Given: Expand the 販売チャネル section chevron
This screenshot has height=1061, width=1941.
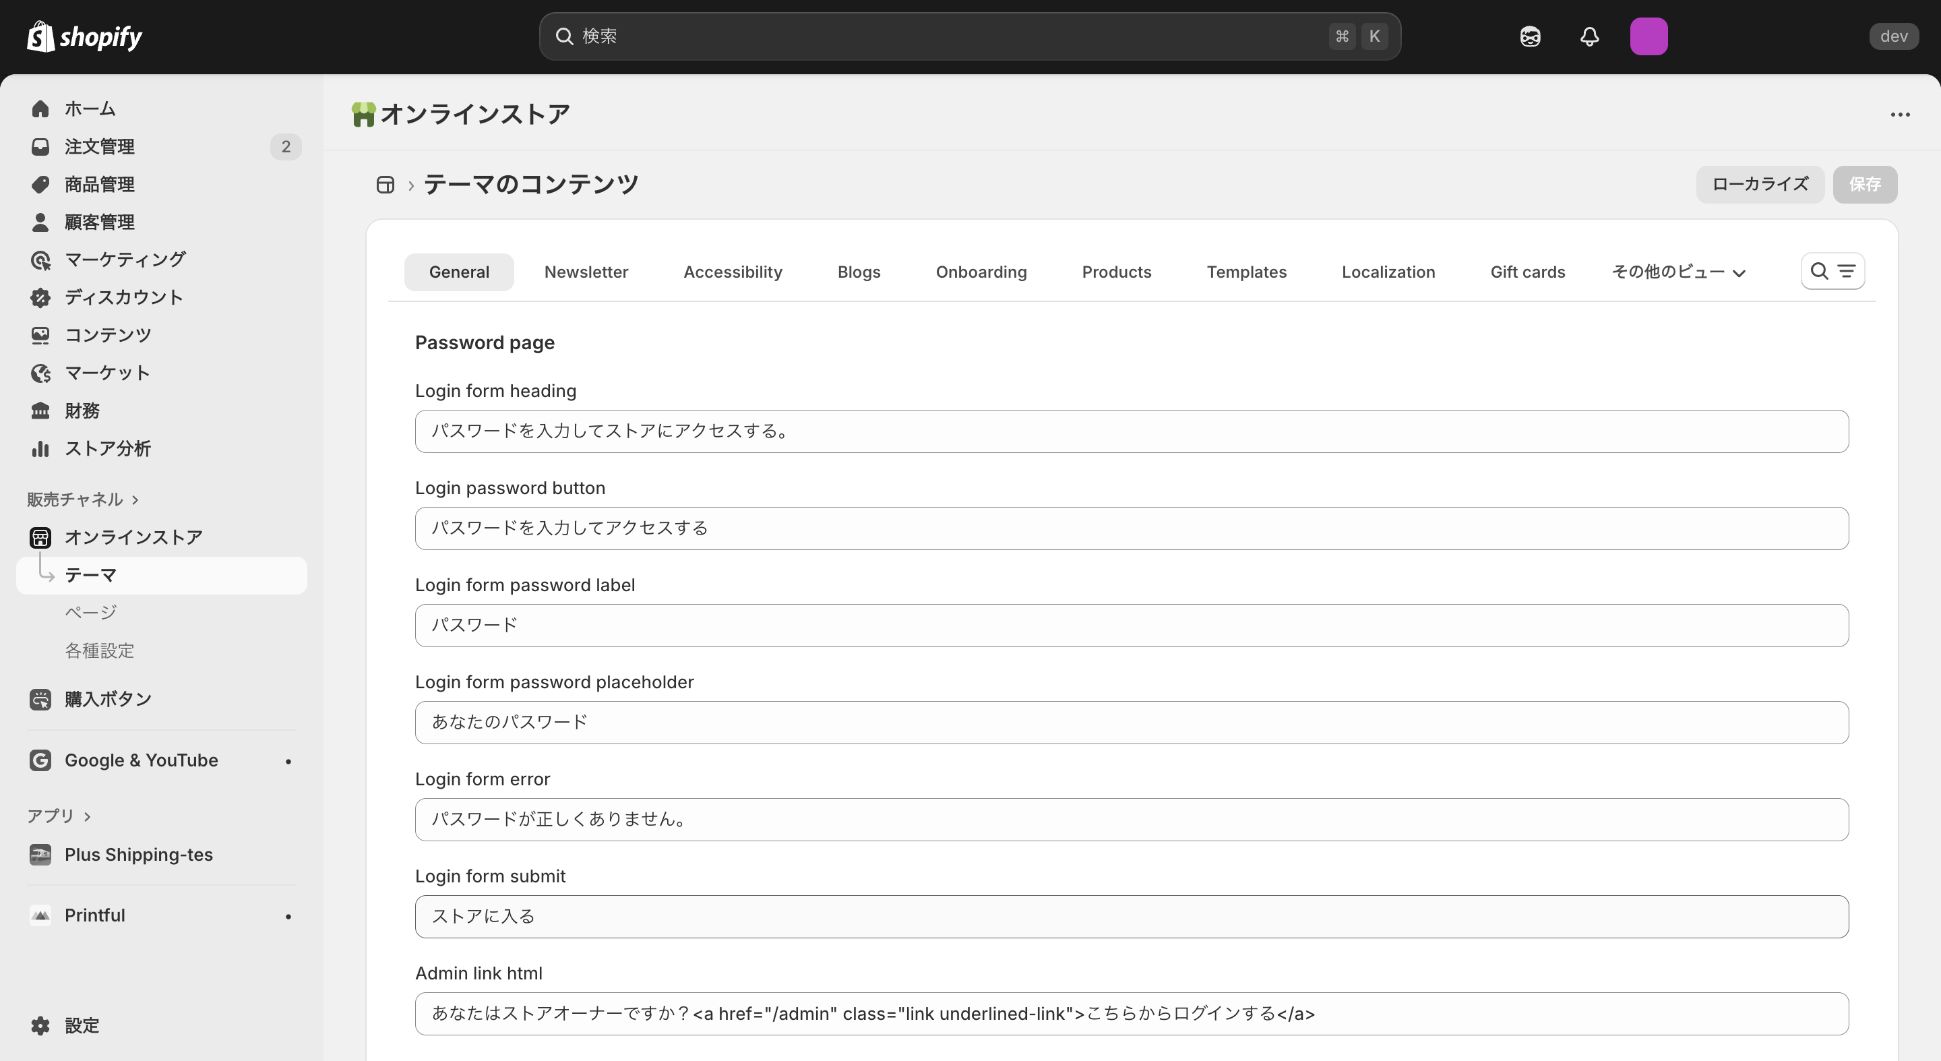Looking at the screenshot, I should coord(135,499).
